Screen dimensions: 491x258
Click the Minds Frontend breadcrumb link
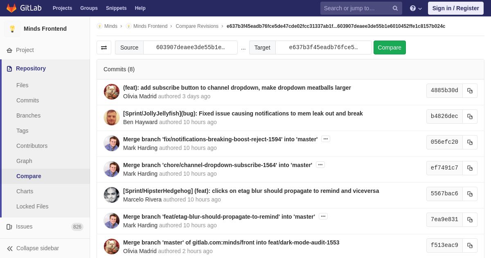pos(150,26)
